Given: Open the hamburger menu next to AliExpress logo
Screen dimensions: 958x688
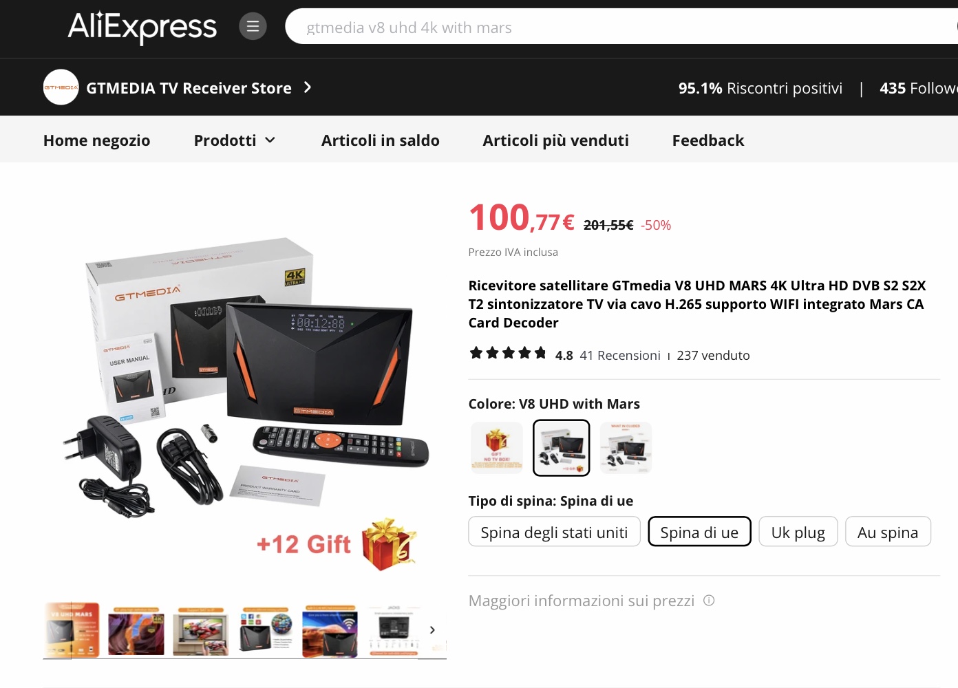Looking at the screenshot, I should click(253, 27).
